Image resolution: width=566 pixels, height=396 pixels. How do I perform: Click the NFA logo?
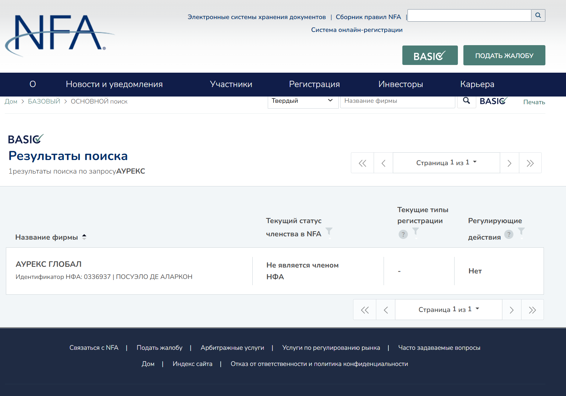60,36
